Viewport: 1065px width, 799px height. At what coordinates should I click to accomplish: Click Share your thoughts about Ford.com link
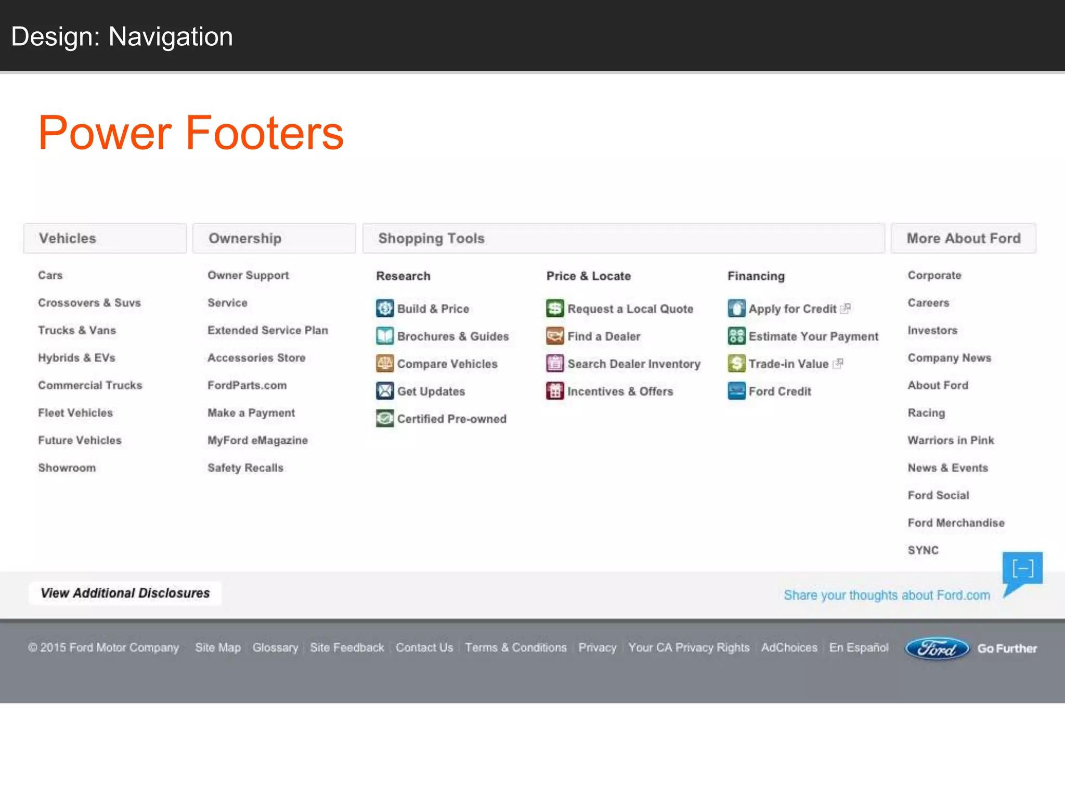click(887, 595)
